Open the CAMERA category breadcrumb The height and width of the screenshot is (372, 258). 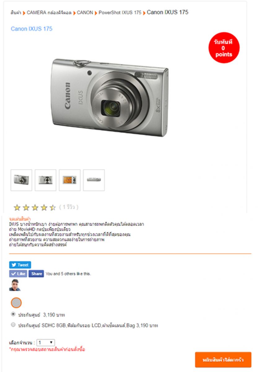point(49,13)
